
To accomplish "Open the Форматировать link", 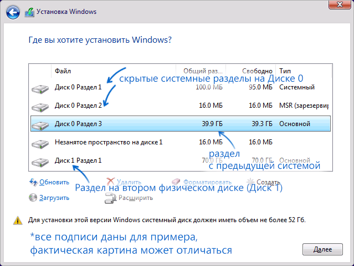I will coord(207,182).
